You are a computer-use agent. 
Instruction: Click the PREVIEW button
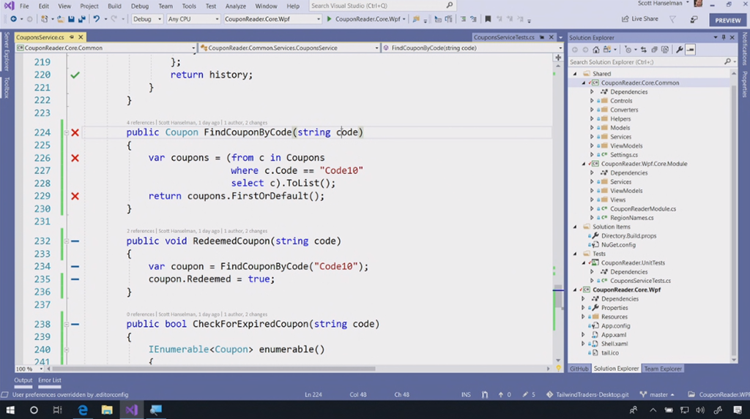(x=727, y=20)
